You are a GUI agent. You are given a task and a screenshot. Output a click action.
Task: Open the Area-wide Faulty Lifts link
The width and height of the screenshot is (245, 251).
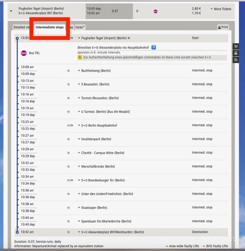[x=182, y=246]
